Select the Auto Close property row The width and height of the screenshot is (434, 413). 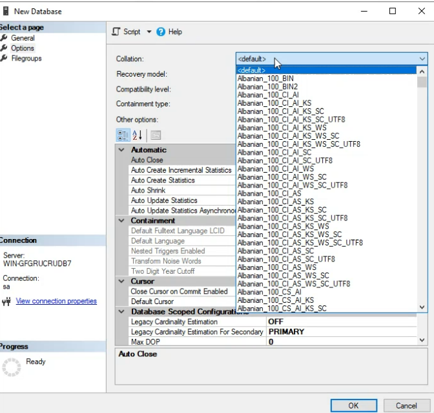click(x=182, y=160)
